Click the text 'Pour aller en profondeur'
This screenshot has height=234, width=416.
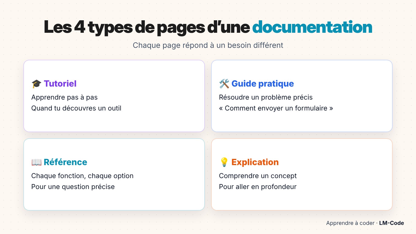click(258, 187)
